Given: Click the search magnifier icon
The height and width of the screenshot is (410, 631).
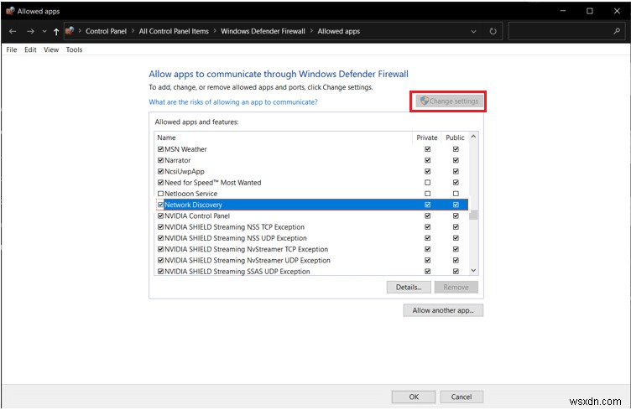Looking at the screenshot, I should point(617,31).
